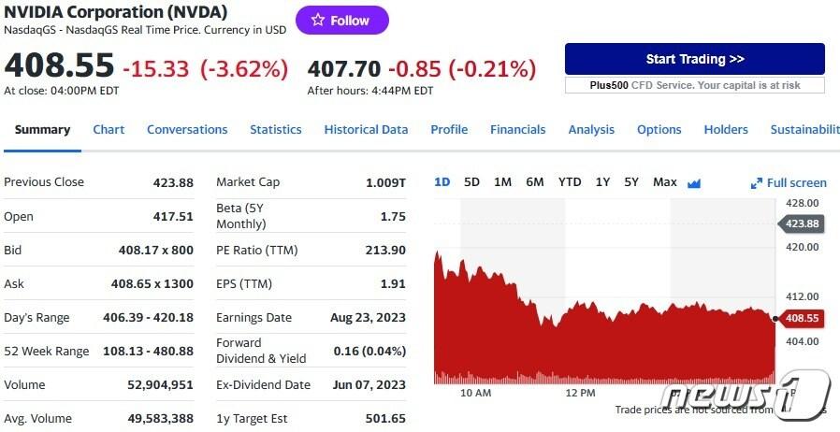Select the Options tab

point(659,130)
